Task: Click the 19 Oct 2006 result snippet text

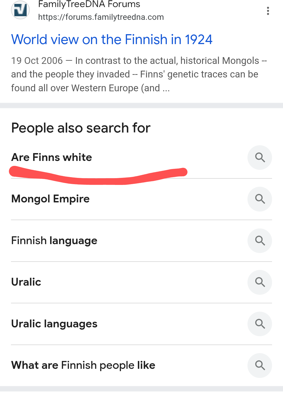Action: pyautogui.click(x=139, y=74)
